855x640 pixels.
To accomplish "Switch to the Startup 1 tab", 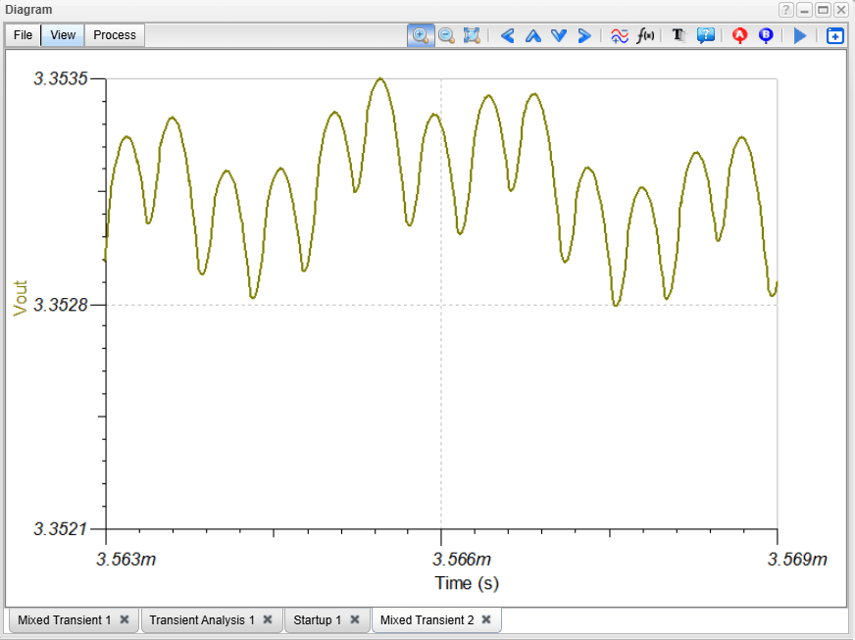I will tap(317, 620).
